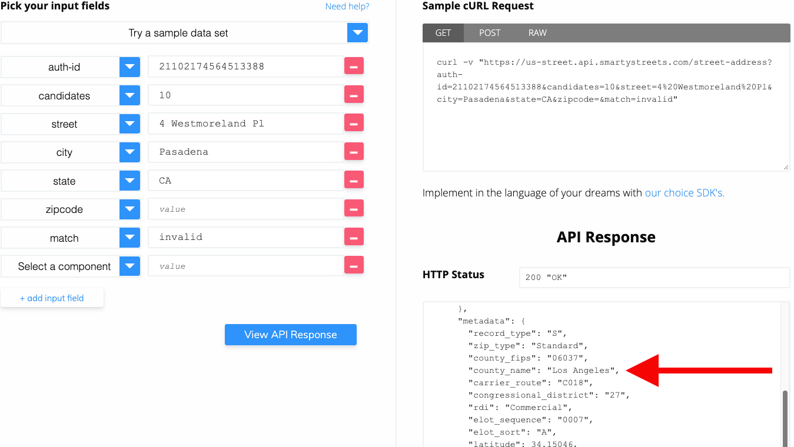This screenshot has width=794, height=447.
Task: Switch to the RAW tab
Action: [x=536, y=33]
